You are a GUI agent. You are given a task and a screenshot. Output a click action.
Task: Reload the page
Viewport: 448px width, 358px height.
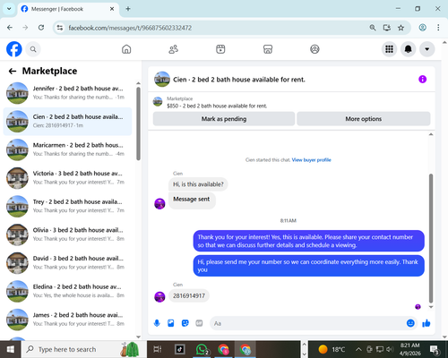(x=41, y=28)
